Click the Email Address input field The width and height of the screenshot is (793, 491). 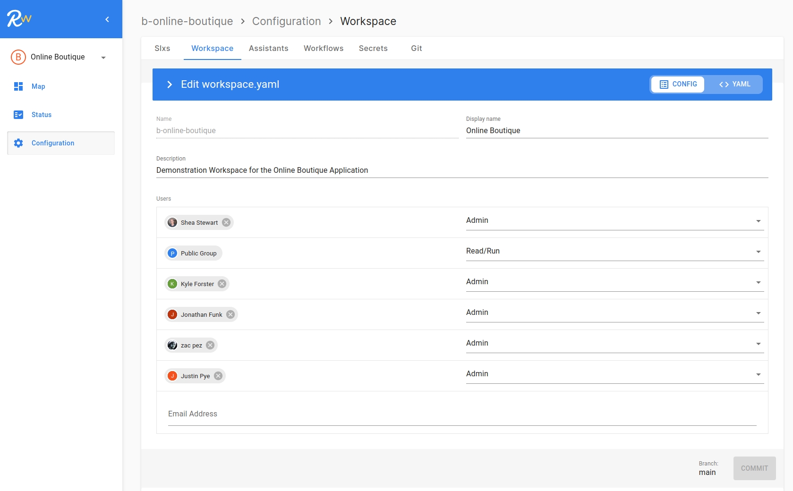(331, 414)
